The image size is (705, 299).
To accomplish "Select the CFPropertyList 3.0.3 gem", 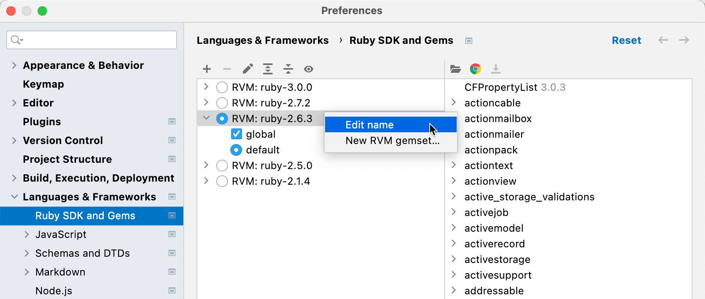I will pos(515,87).
